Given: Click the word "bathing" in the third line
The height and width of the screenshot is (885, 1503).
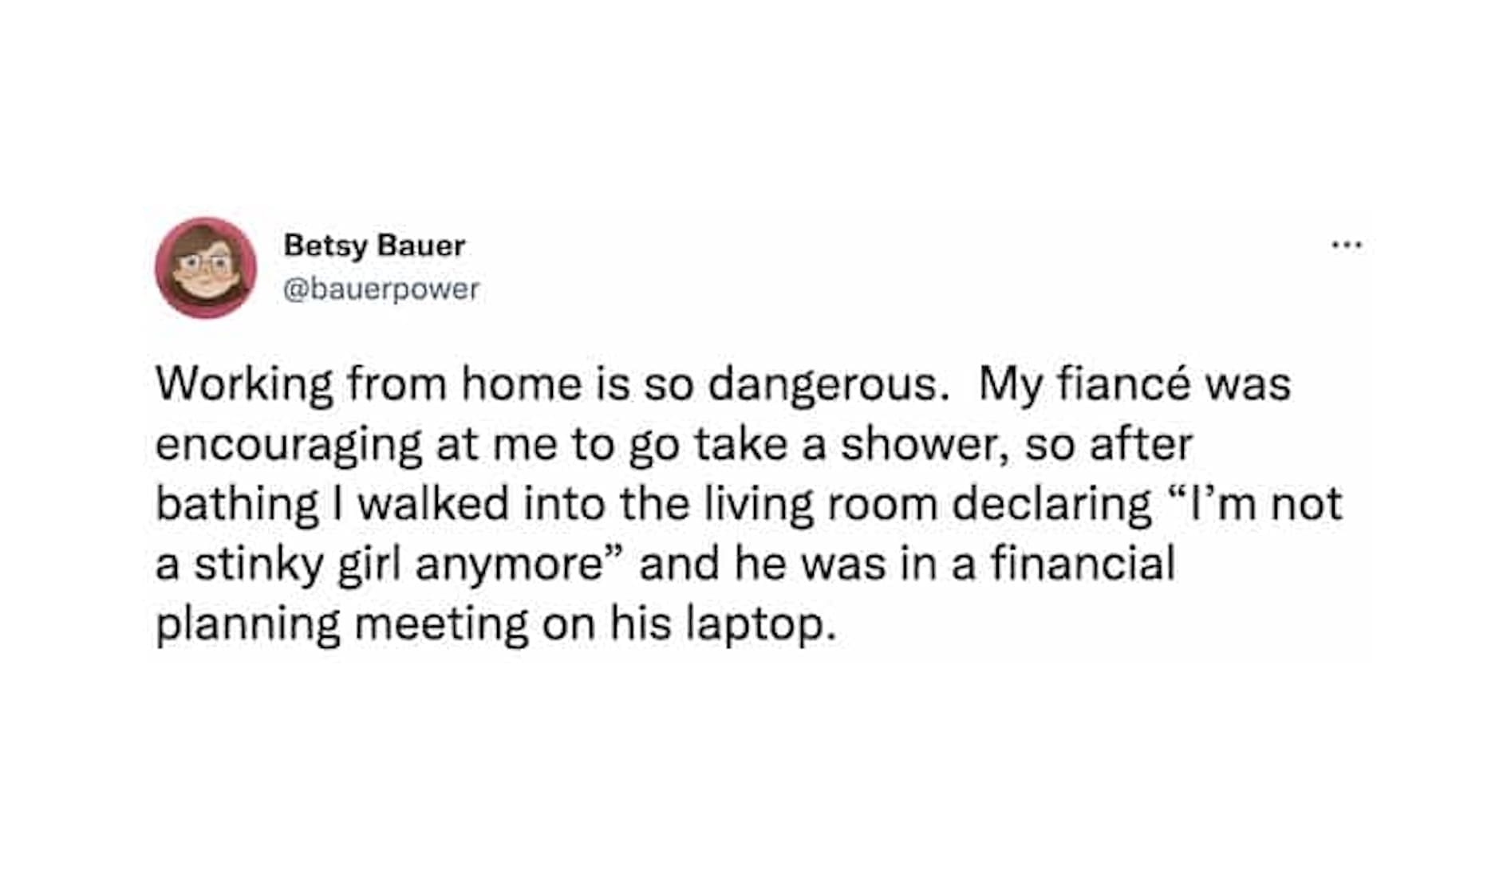Looking at the screenshot, I should (237, 505).
